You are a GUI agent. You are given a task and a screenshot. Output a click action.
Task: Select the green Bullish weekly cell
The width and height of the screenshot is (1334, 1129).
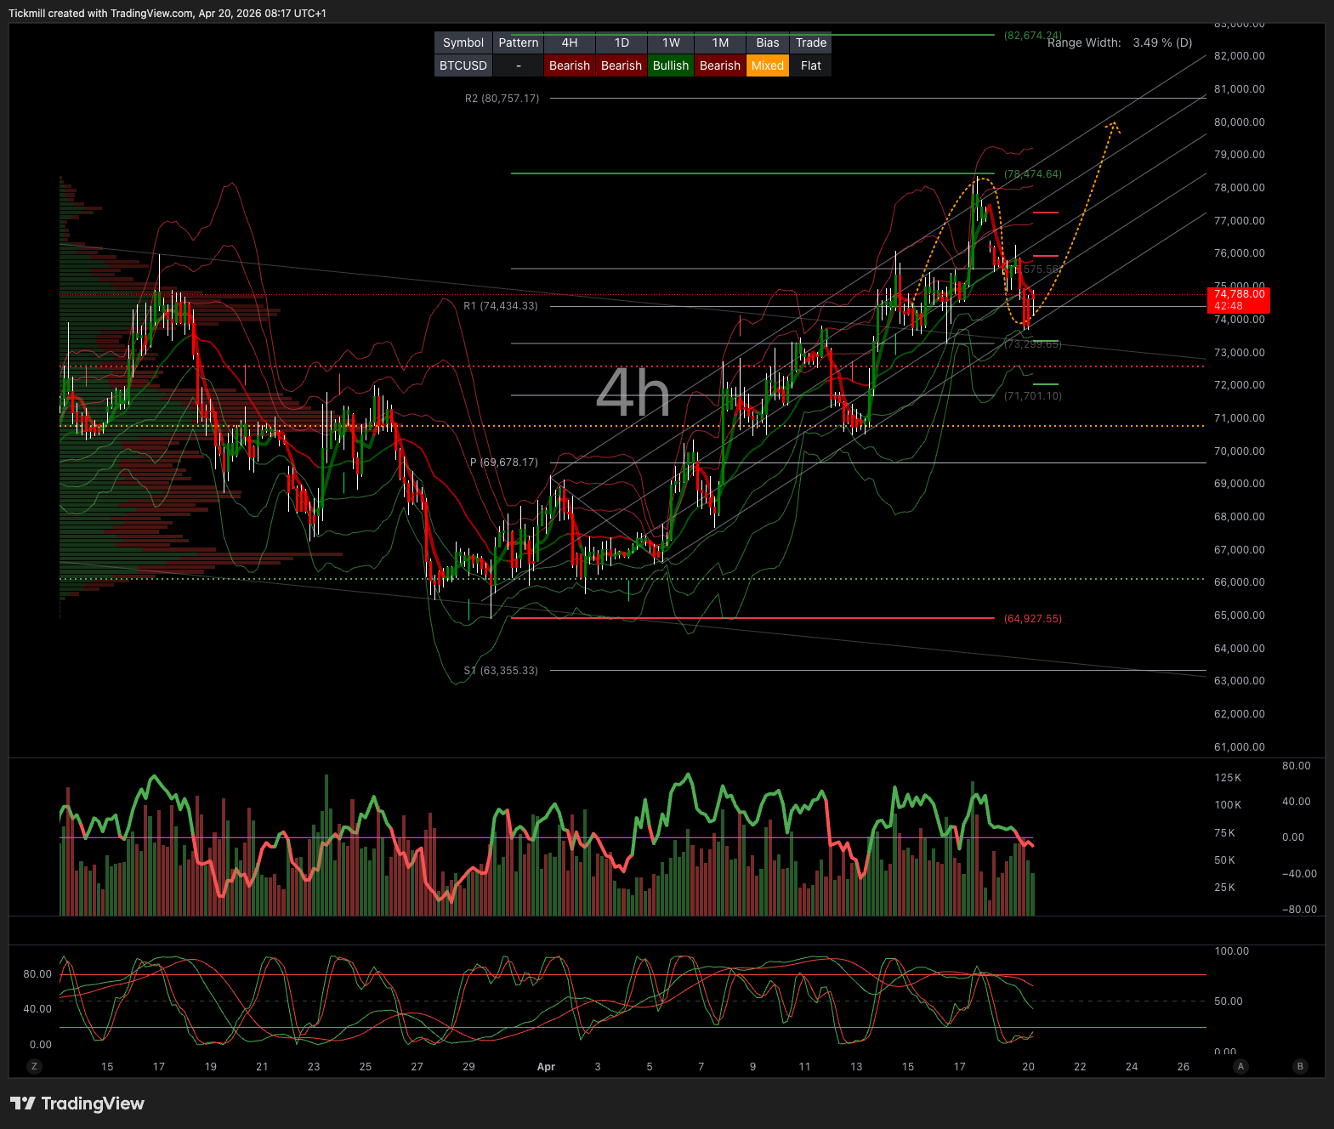(x=671, y=65)
